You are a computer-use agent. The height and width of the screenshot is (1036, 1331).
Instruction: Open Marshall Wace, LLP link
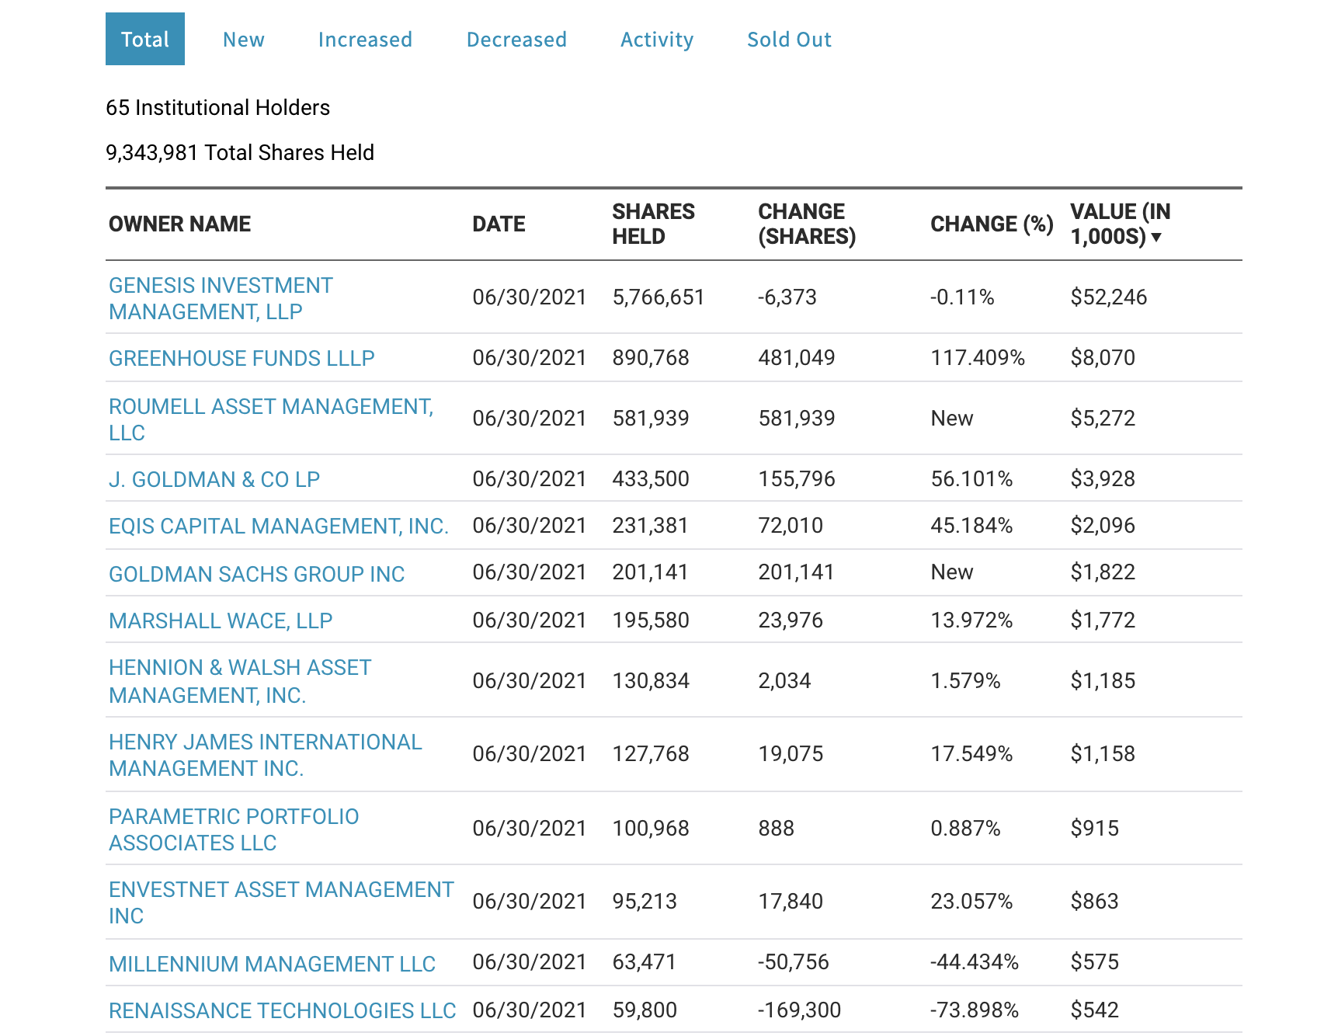point(221,621)
